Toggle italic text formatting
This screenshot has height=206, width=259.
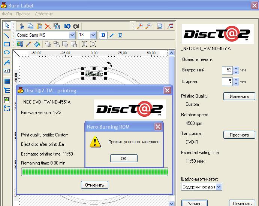[112, 35]
